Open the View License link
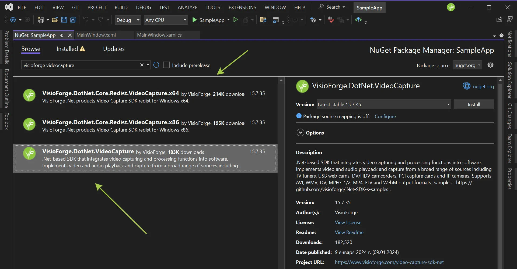The image size is (517, 269). click(348, 222)
